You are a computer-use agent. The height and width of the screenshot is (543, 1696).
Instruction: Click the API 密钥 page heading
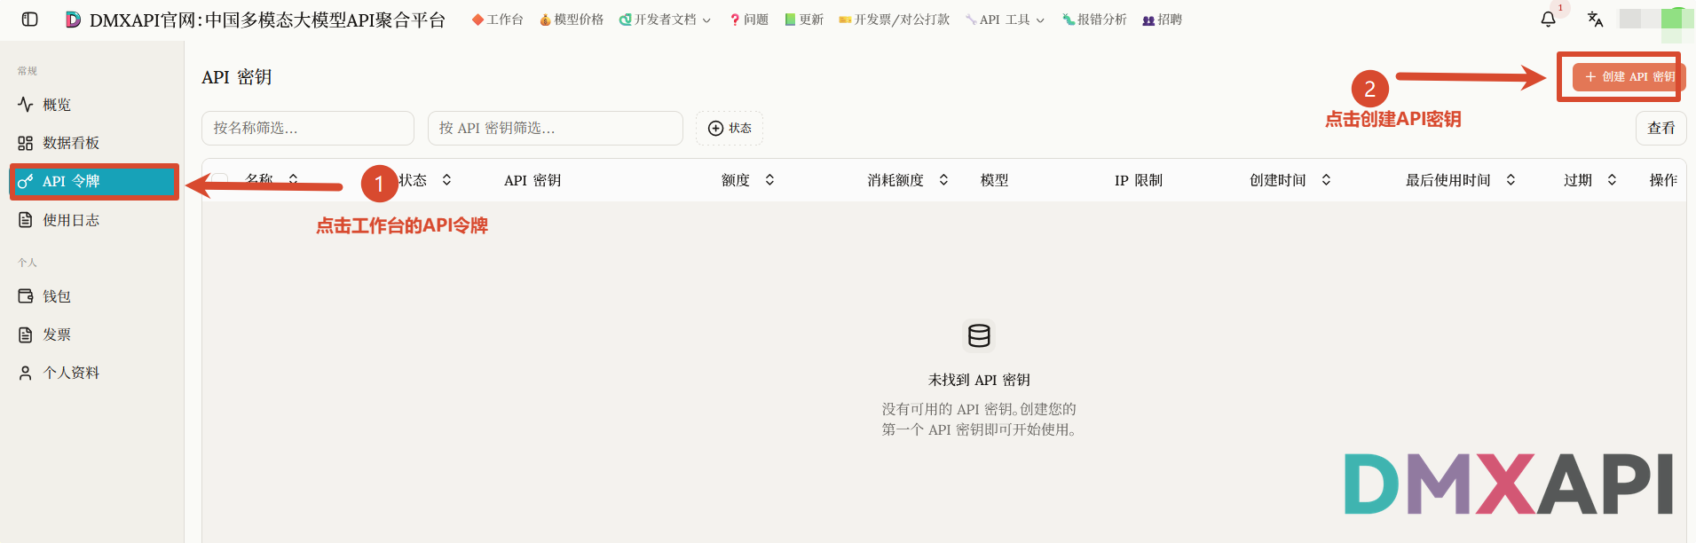point(237,77)
